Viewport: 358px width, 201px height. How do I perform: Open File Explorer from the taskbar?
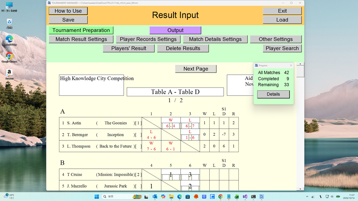click(171, 197)
